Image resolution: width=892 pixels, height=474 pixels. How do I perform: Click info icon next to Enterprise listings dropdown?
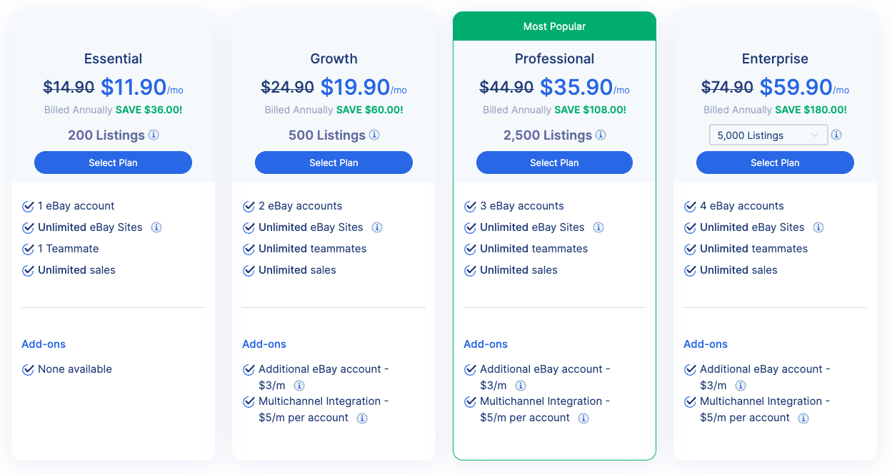(x=836, y=135)
